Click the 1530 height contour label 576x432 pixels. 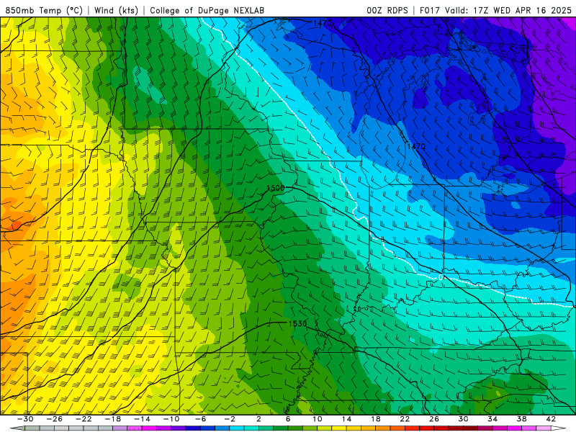[x=297, y=323]
